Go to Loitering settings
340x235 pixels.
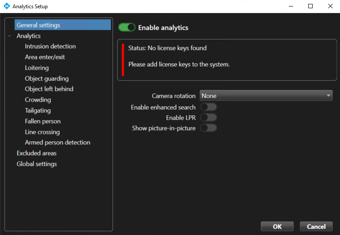[x=37, y=68]
